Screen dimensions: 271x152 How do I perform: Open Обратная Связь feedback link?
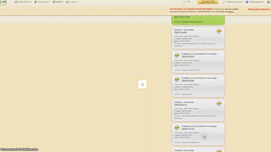232,2
